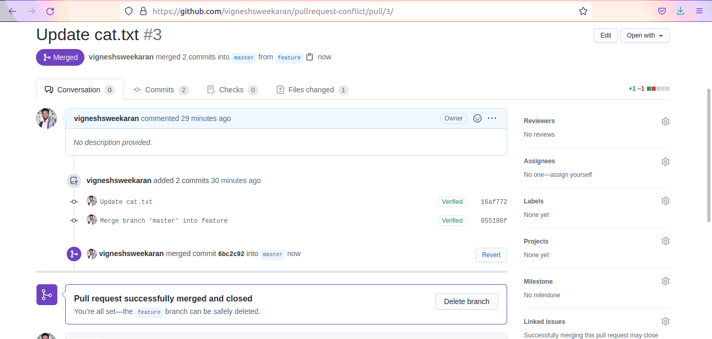Screen dimensions: 712x339
Task: Open the Firefox downloads panel
Action: click(x=680, y=11)
